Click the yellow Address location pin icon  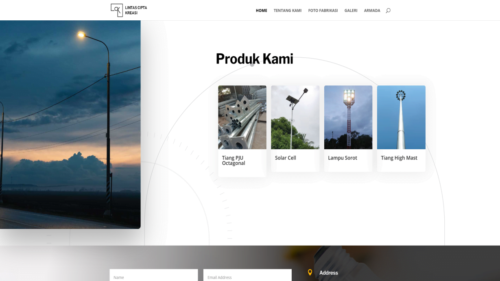coord(310,272)
